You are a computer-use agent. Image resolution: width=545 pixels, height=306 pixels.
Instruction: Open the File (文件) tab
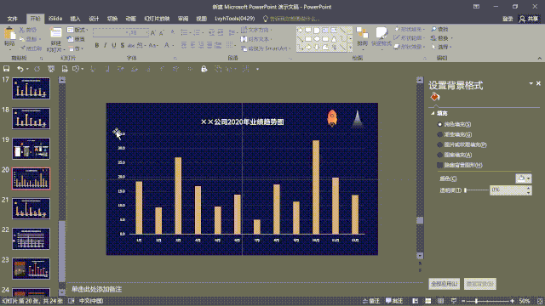pos(13,19)
